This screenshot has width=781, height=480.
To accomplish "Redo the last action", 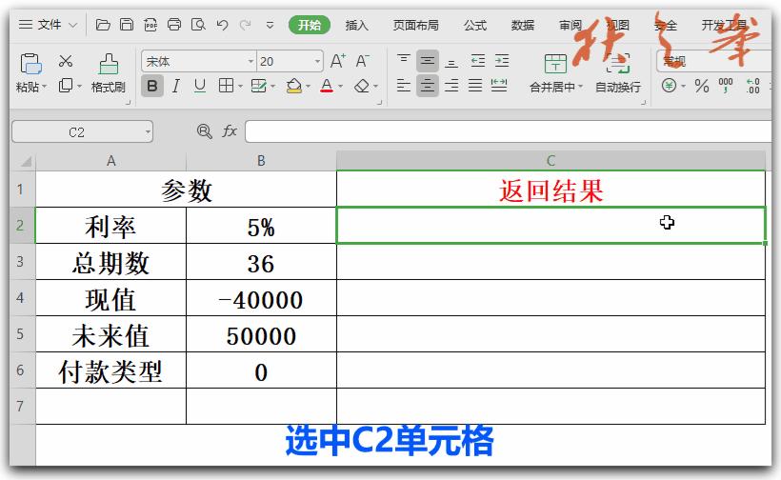I will click(245, 25).
